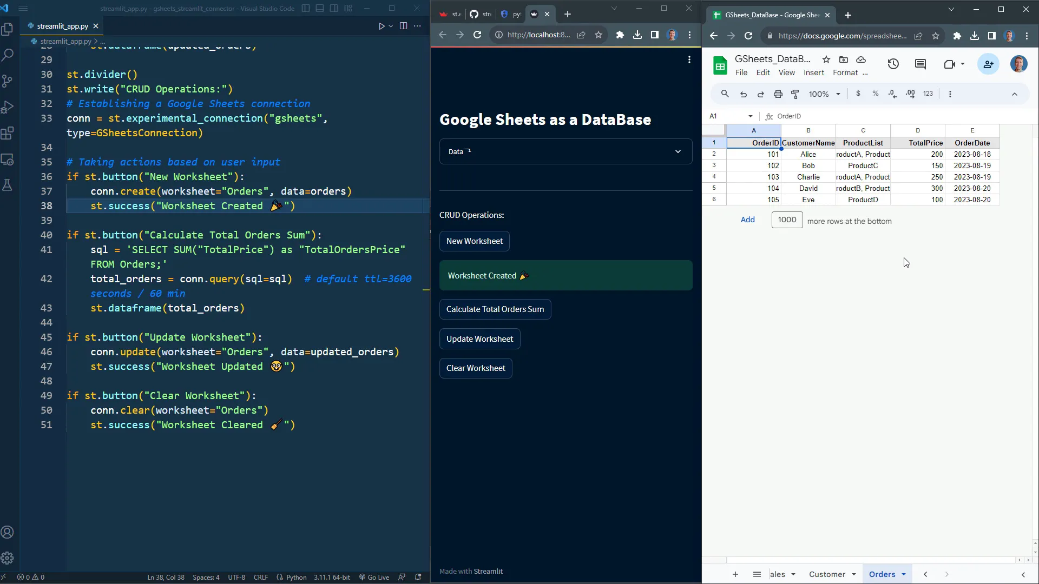
Task: Open VS Code Source Control view
Action: click(8, 81)
